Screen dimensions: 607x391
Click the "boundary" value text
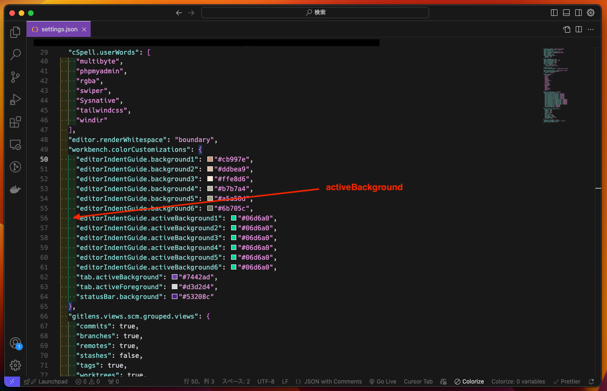[195, 140]
